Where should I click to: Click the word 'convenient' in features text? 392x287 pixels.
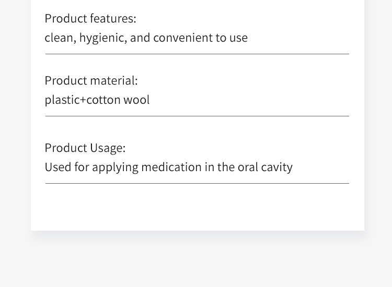pos(183,38)
